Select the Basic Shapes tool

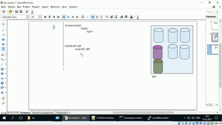2,69
